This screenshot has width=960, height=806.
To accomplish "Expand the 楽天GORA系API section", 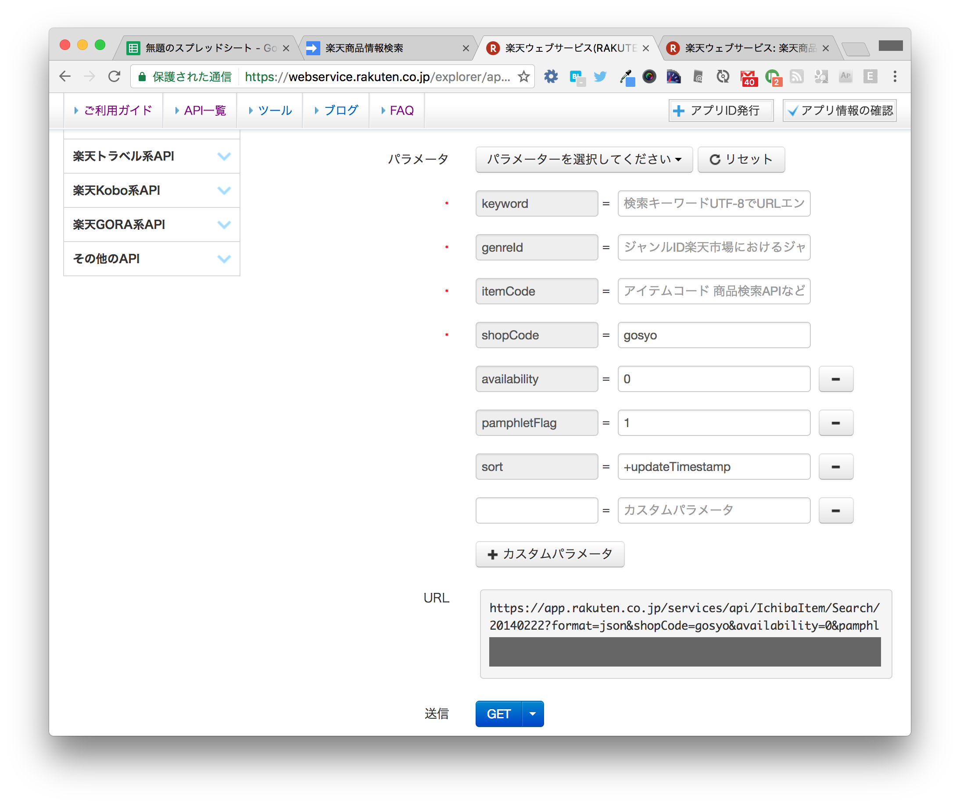I will tap(152, 225).
